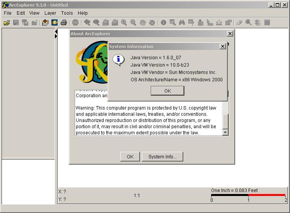
Task: Click the Attributes table toolbar icon
Action: [x=267, y=23]
